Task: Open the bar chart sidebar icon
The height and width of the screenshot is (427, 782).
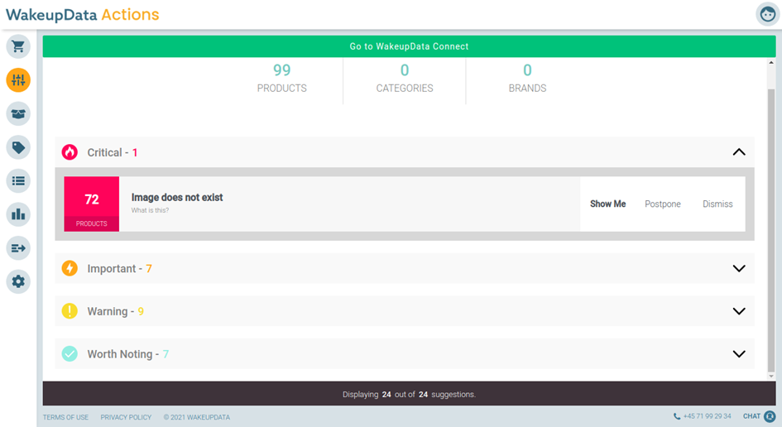Action: click(18, 214)
